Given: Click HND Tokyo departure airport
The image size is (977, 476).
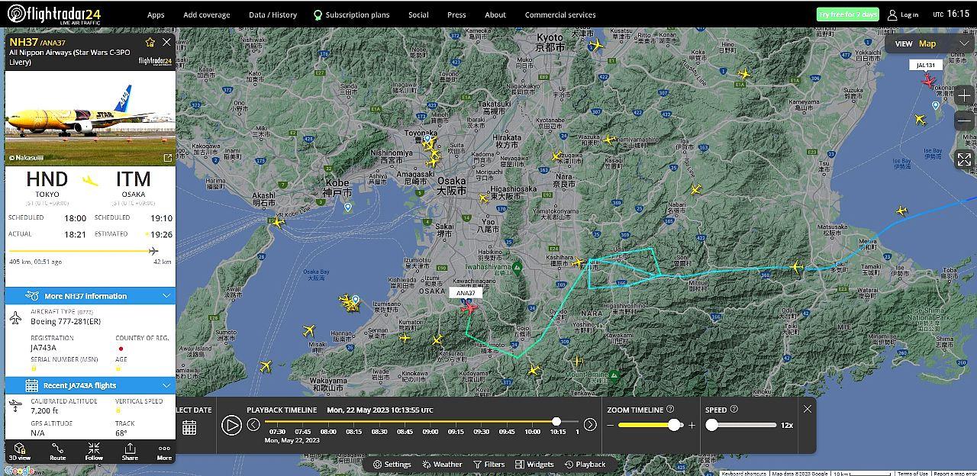Looking at the screenshot, I should tap(47, 187).
